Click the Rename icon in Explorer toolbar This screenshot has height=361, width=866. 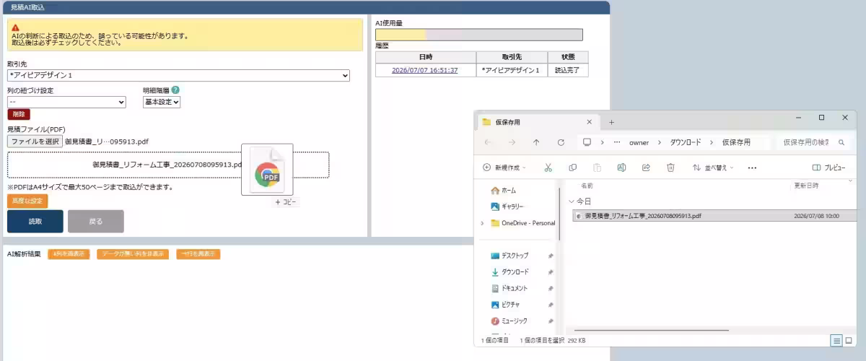[621, 168]
